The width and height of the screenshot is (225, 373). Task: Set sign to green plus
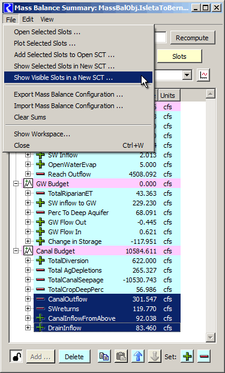point(187,356)
